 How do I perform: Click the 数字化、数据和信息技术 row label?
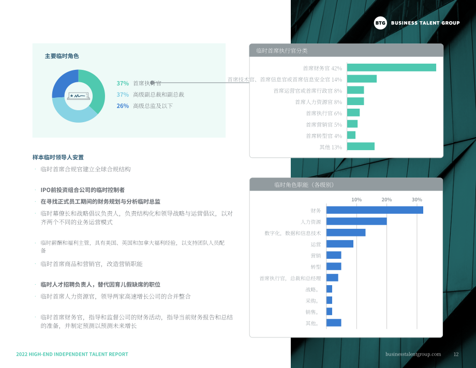(293, 233)
